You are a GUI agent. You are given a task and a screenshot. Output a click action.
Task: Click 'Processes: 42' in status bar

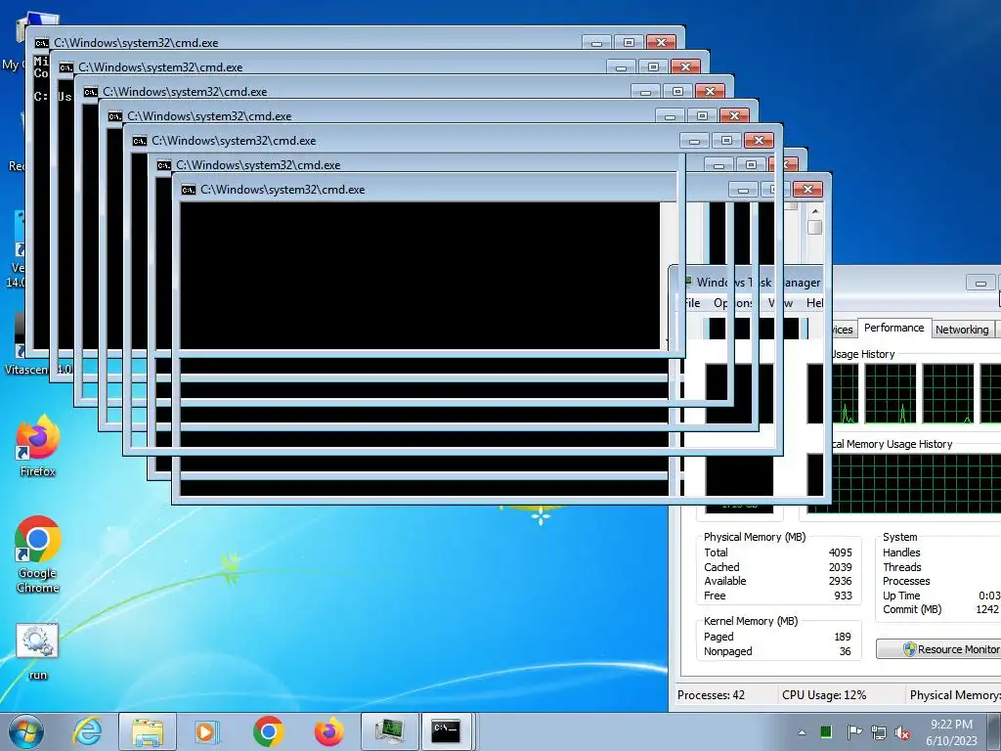[x=712, y=695]
